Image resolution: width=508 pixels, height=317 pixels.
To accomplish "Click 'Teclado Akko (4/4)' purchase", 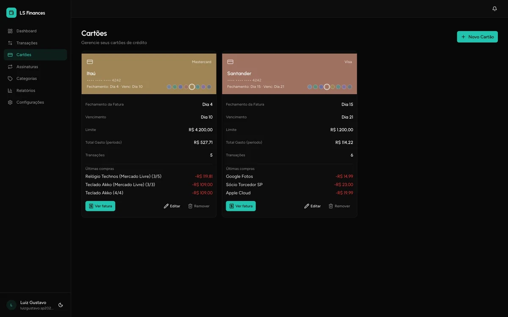I will pyautogui.click(x=104, y=193).
